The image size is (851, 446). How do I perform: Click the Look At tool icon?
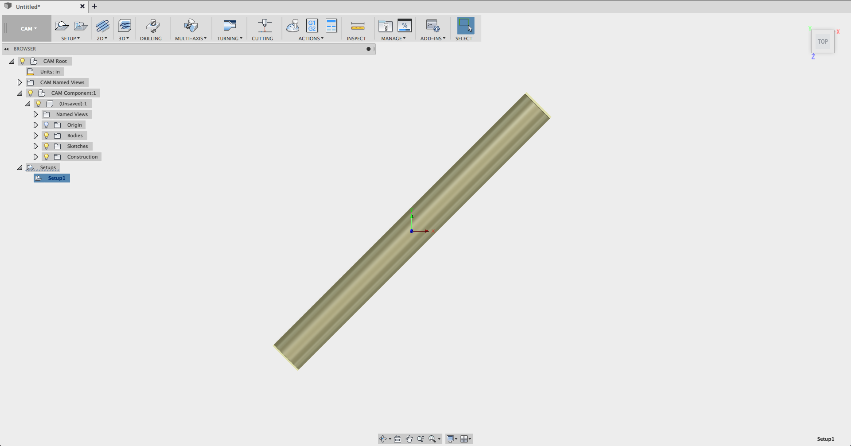coord(398,439)
